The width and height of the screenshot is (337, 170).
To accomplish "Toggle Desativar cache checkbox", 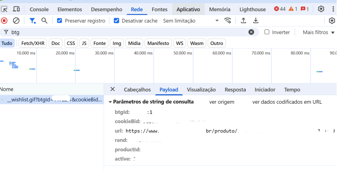I will click(116, 20).
